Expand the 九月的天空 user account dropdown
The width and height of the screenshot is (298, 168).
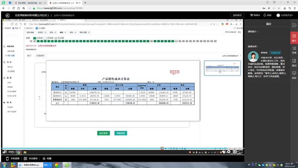pyautogui.click(x=285, y=15)
